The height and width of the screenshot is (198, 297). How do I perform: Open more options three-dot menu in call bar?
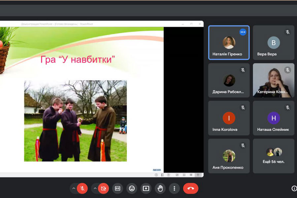174,188
